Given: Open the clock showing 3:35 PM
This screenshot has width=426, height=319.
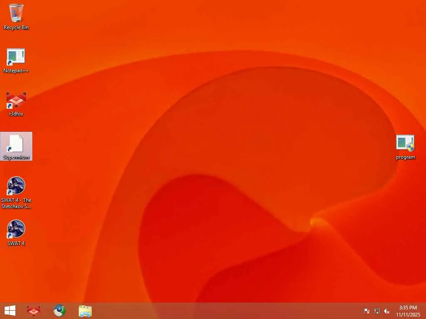Looking at the screenshot, I should pyautogui.click(x=408, y=311).
